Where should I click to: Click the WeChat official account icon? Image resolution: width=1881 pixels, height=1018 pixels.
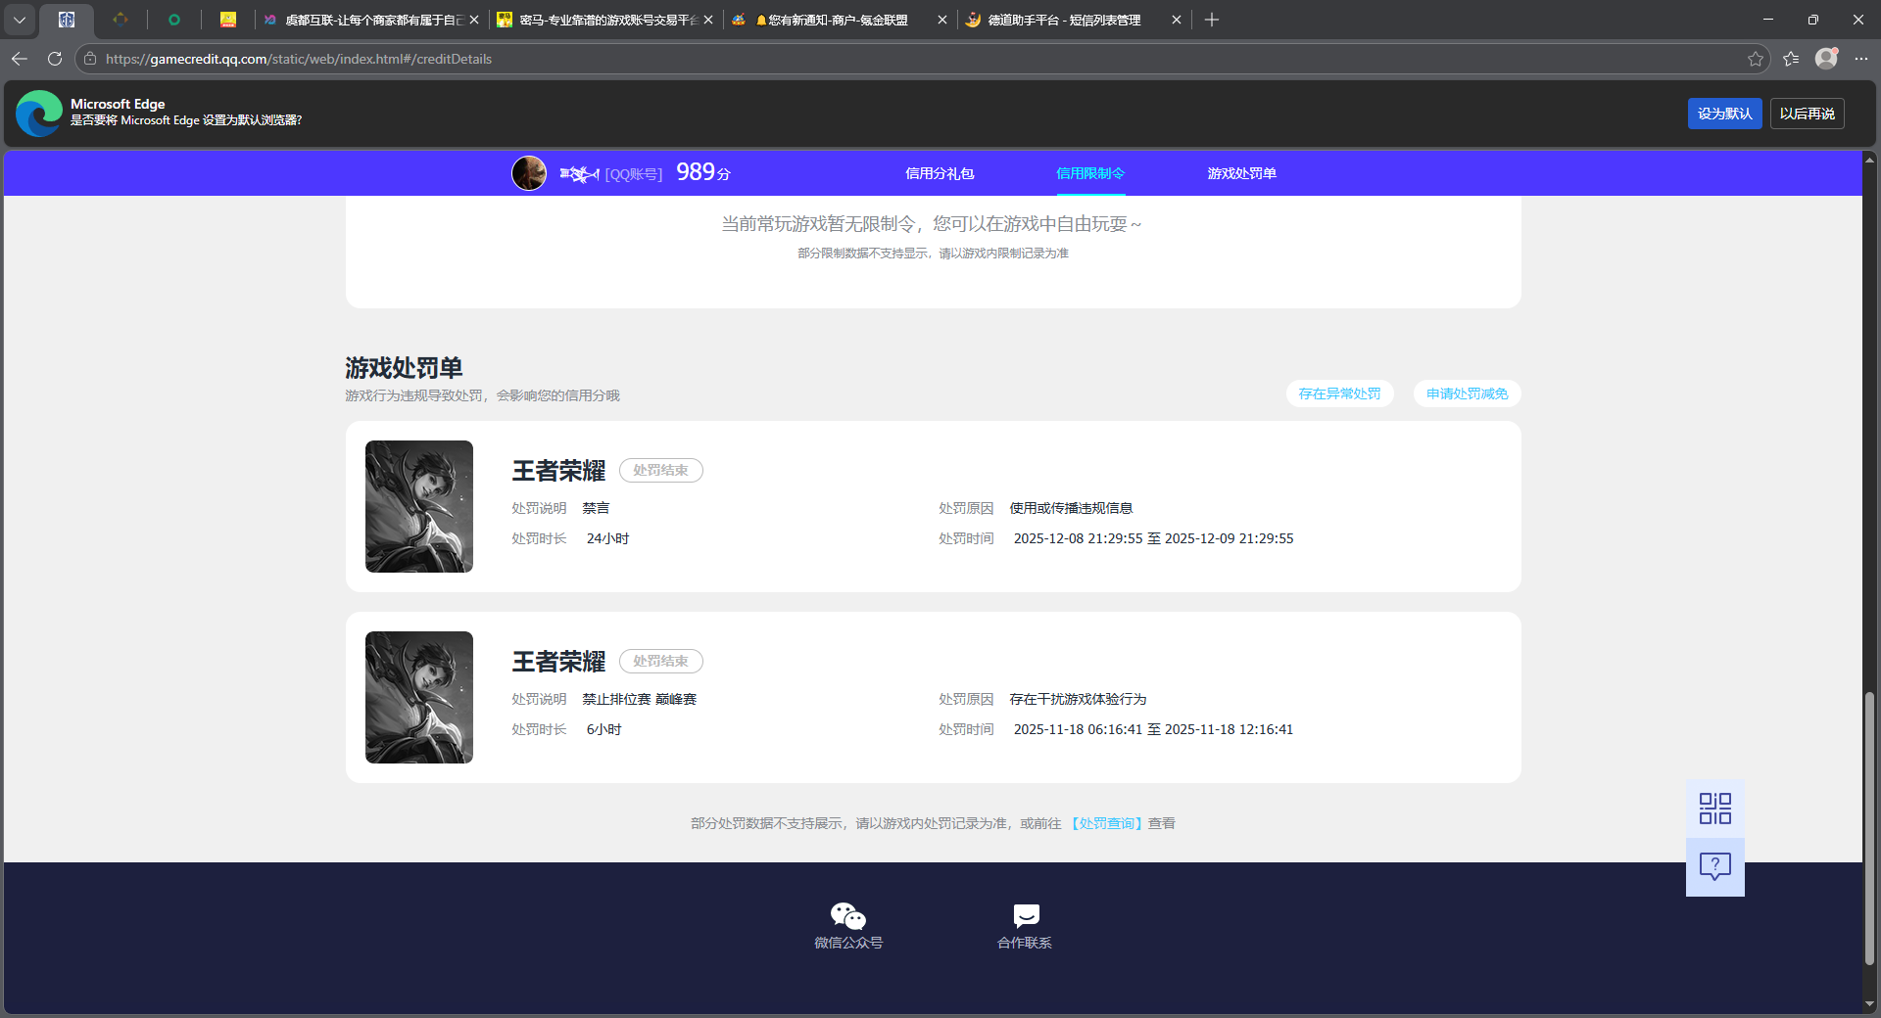click(x=847, y=916)
